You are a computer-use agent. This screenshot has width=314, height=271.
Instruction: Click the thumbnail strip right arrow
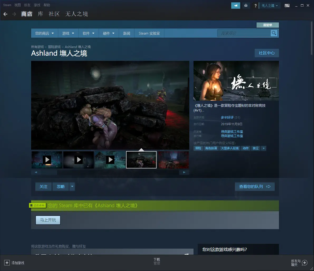[184, 172]
